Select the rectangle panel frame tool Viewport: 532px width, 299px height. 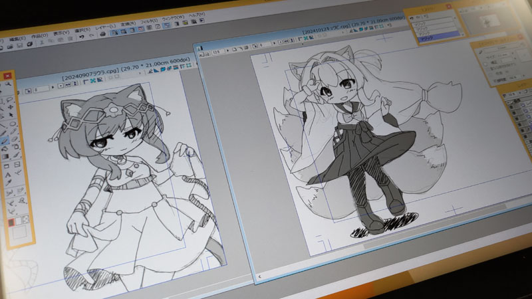click(x=7, y=167)
